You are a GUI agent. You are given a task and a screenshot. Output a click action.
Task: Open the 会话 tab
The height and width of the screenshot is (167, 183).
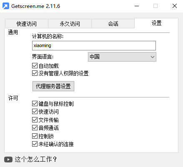click(113, 24)
